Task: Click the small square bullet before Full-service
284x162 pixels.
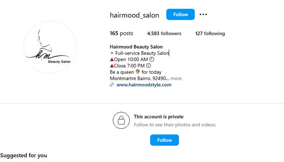Action: click(112, 53)
